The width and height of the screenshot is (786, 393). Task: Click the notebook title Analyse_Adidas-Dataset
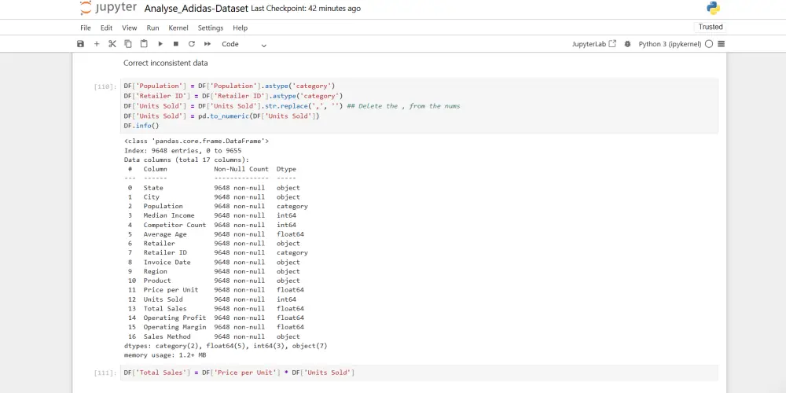click(x=196, y=9)
